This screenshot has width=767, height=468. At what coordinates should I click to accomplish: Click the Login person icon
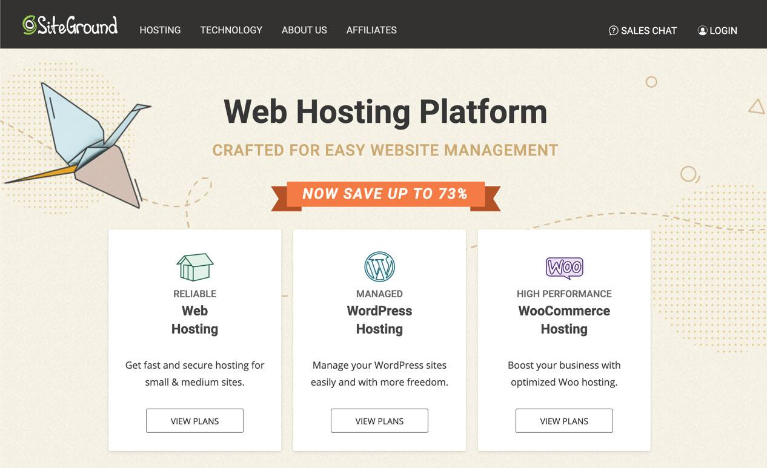(702, 30)
